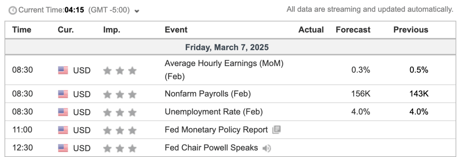Image resolution: width=458 pixels, height=157 pixels.
Task: Click the Previous column header
Action: tap(410, 30)
